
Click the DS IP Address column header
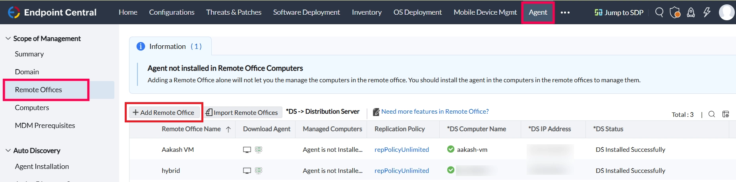[x=550, y=129]
